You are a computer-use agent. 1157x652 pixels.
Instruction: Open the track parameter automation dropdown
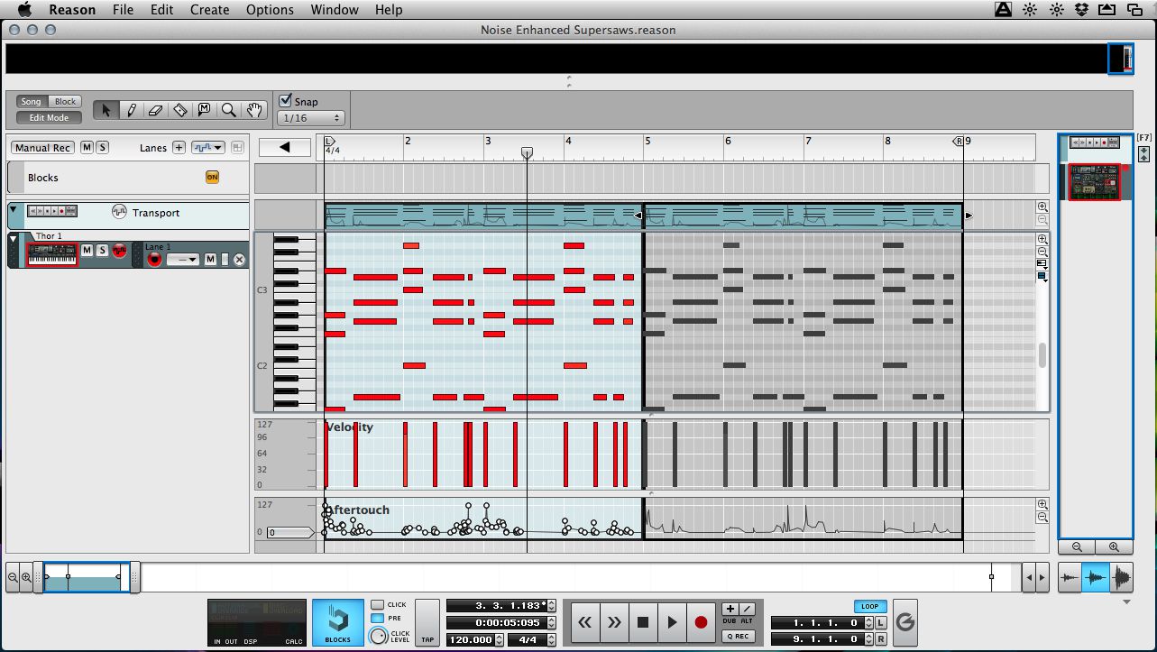click(x=207, y=147)
